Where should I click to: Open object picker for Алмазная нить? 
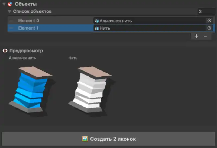tap(209, 21)
